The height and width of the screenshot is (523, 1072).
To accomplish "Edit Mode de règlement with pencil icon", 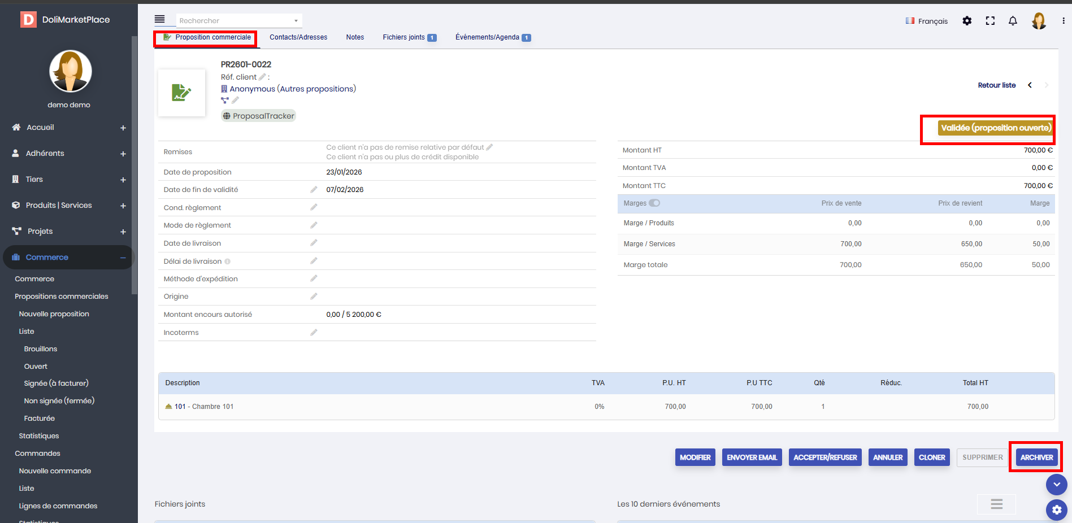I will click(314, 225).
